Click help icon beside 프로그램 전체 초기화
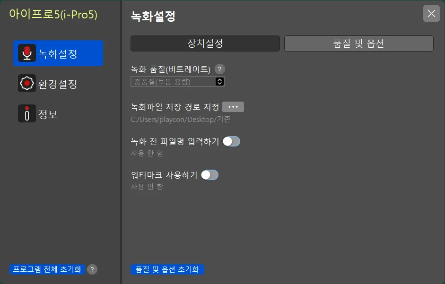Image resolution: width=445 pixels, height=284 pixels. (x=92, y=269)
